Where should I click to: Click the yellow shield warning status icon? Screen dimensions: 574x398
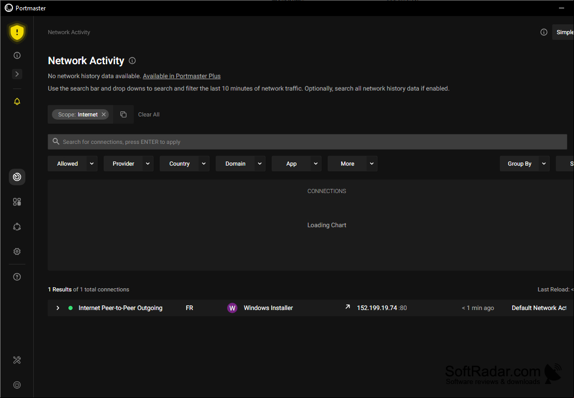[17, 32]
